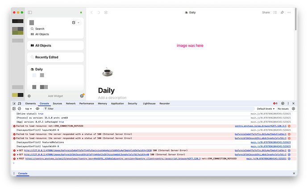Close the bottom console drawer
This screenshot has width=308, height=190.
tap(294, 173)
